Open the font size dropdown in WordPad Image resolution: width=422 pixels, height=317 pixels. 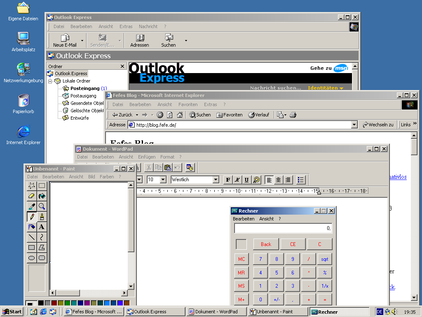point(163,180)
